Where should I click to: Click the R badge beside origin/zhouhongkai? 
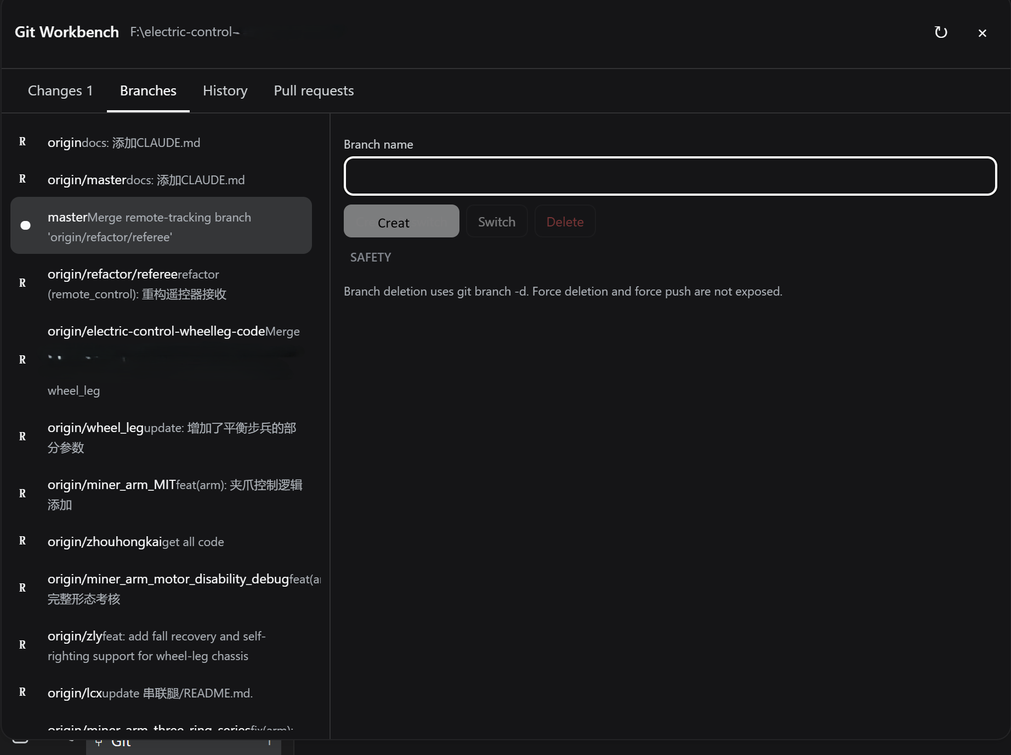[22, 541]
